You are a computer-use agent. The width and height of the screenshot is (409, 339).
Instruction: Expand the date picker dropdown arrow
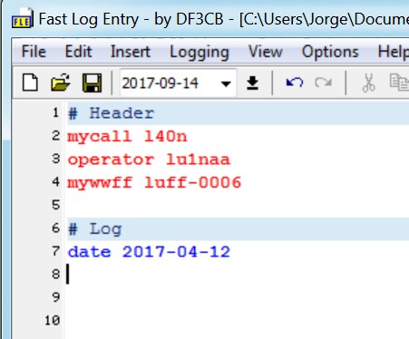point(226,83)
